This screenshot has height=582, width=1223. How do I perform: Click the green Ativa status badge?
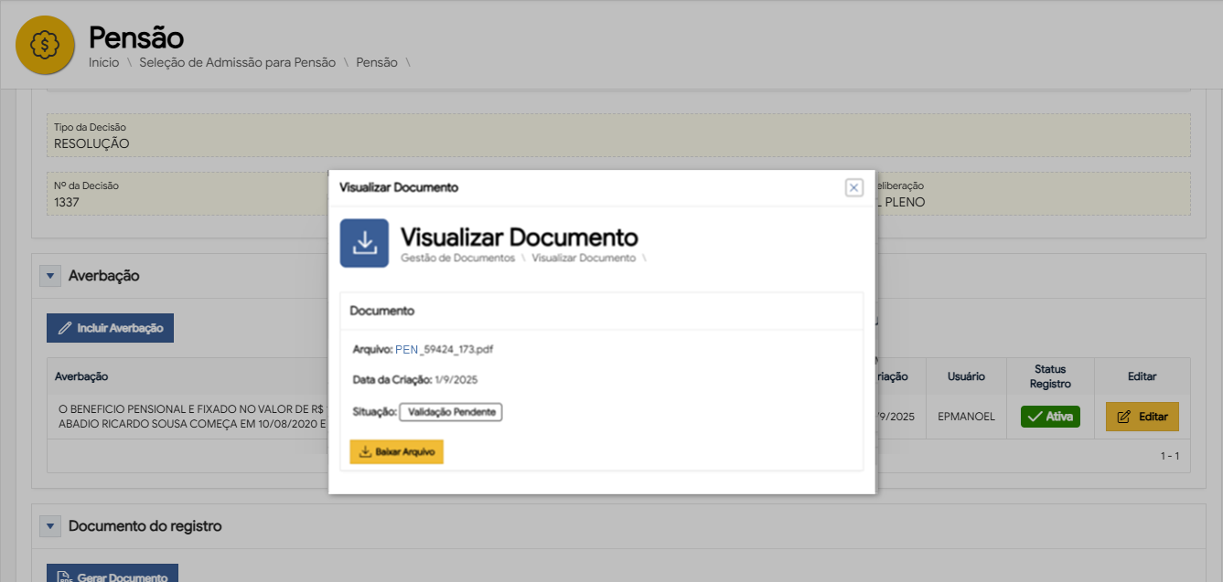[1050, 417]
